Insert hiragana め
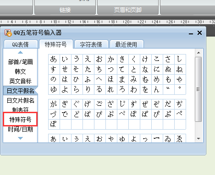Screen dimensions: 215x175 pyautogui.click(x=157, y=79)
